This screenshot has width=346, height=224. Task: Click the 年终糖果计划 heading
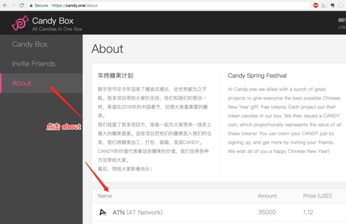pos(116,76)
